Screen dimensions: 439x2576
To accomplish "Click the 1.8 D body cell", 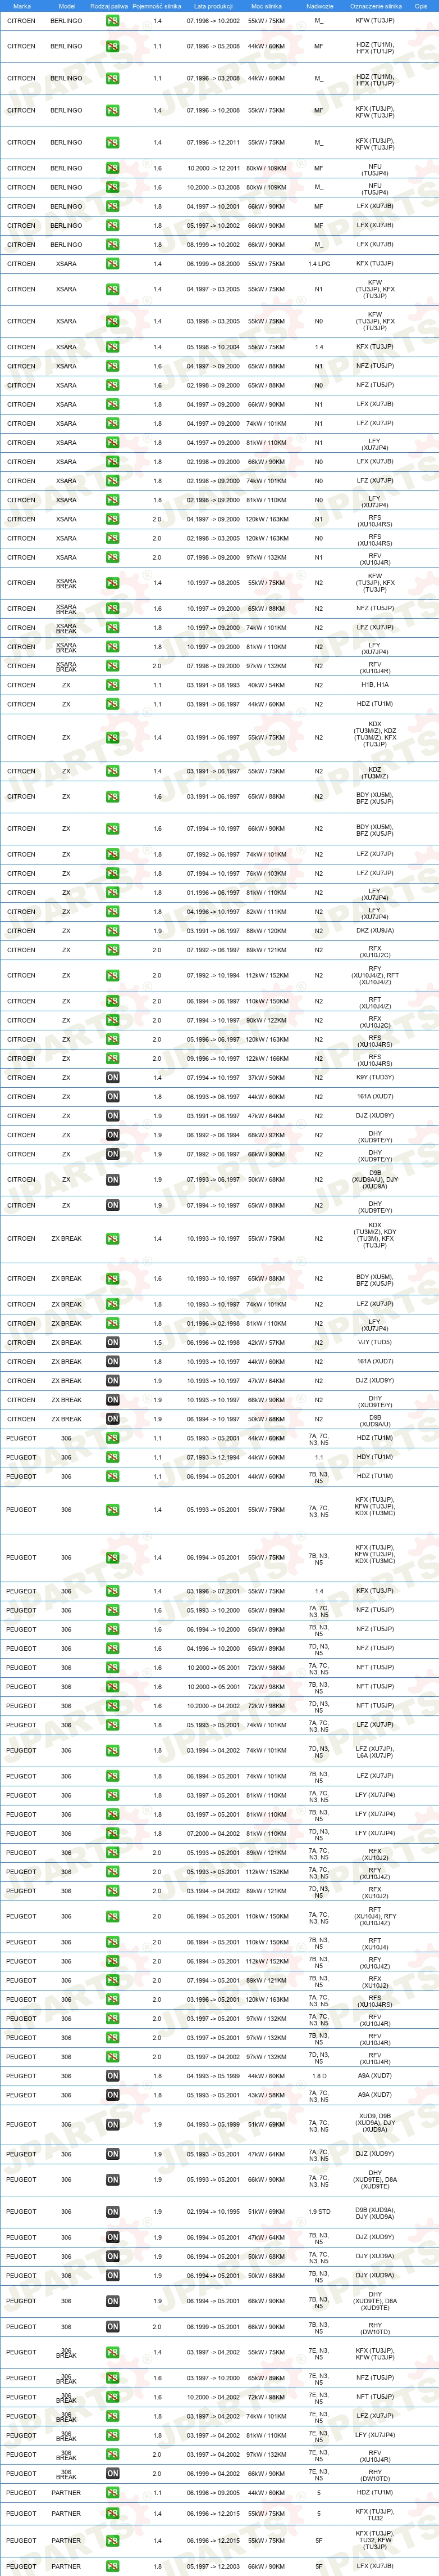I will coord(319,2076).
